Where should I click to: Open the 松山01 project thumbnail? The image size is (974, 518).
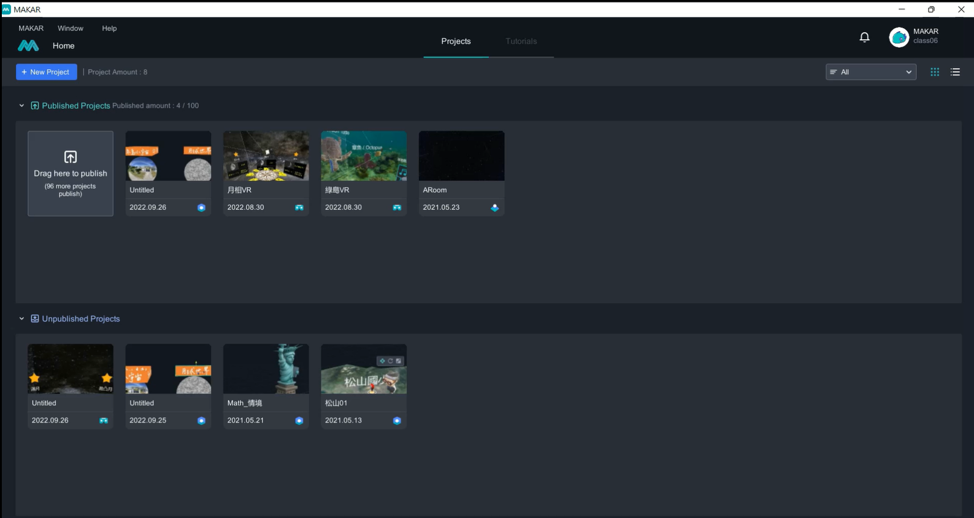(x=364, y=369)
